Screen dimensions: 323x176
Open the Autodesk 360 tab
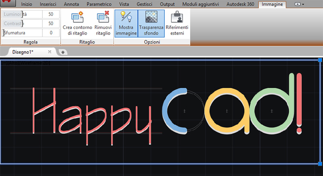click(x=240, y=4)
